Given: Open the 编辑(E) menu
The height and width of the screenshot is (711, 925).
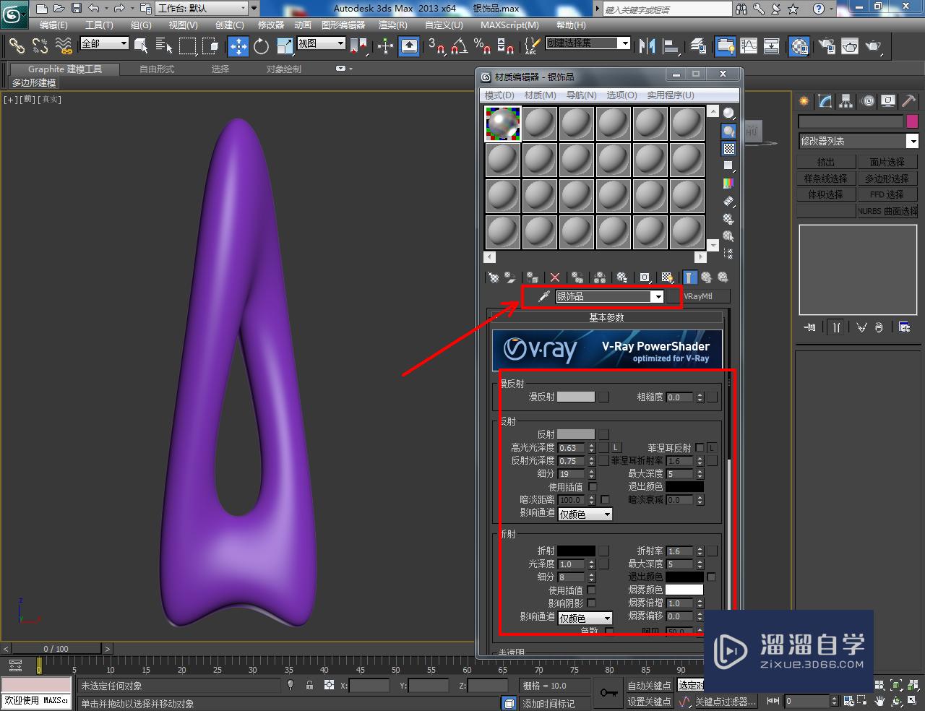Looking at the screenshot, I should point(53,25).
